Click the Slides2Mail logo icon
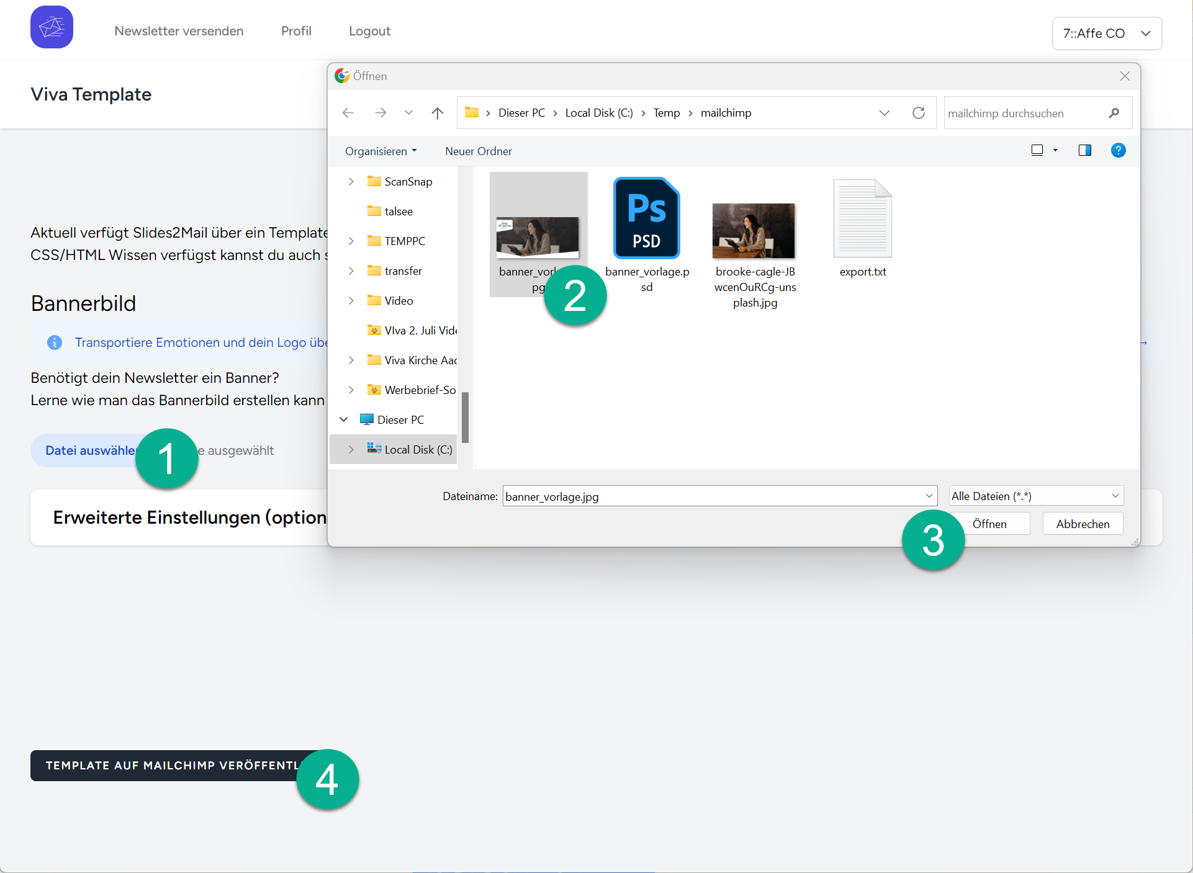The height and width of the screenshot is (873, 1193). (52, 28)
